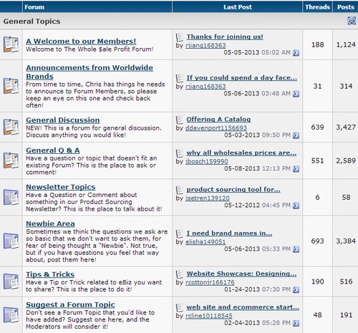Click post icon beside I need brand names thread
The image size is (358, 333).
180,233
